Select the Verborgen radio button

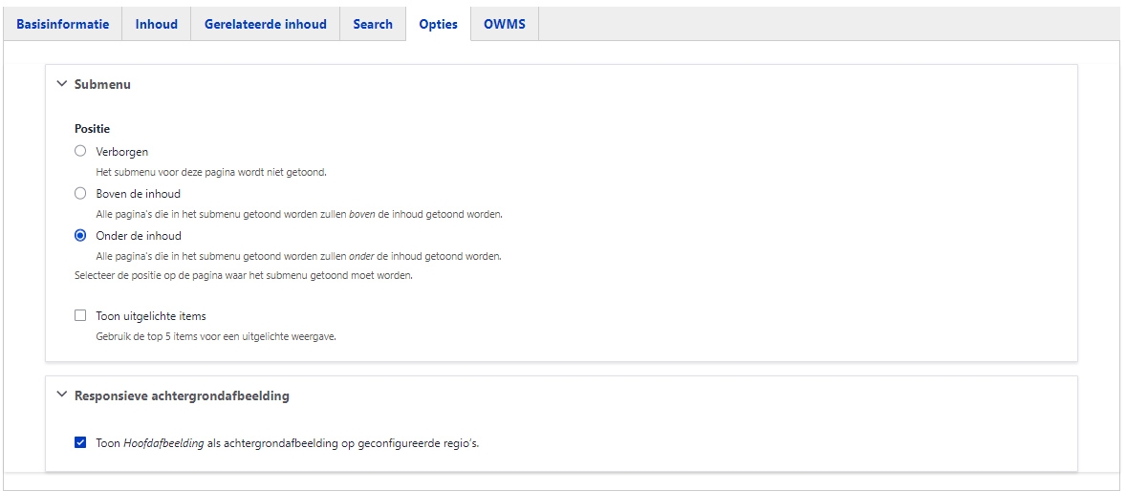click(x=80, y=152)
